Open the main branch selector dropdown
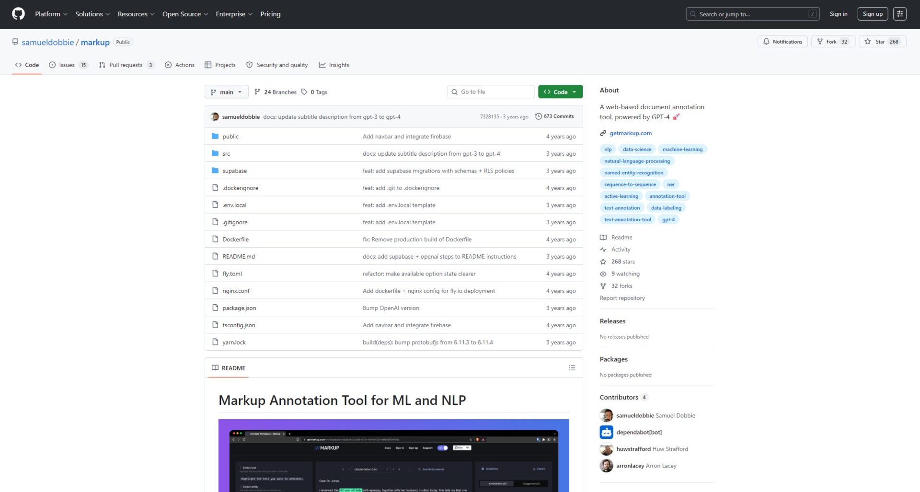 pos(226,92)
